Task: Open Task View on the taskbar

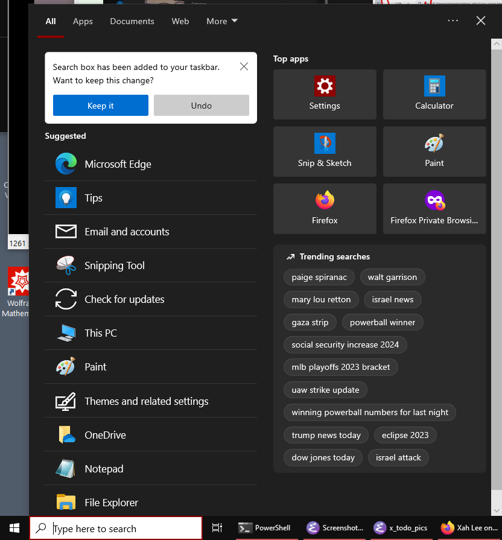Action: 217,528
